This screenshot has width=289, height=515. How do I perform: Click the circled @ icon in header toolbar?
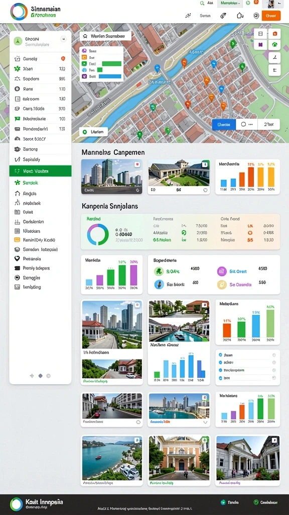pyautogui.click(x=256, y=16)
